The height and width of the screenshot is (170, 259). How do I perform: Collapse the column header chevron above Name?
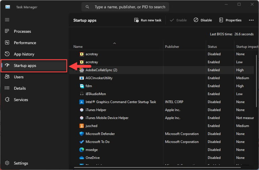click(114, 43)
